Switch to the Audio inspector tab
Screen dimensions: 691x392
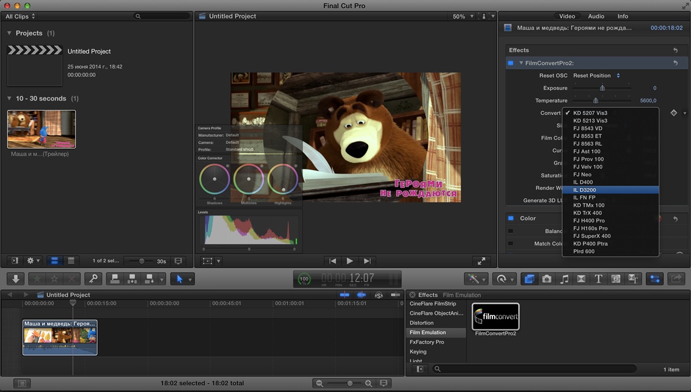coord(596,16)
